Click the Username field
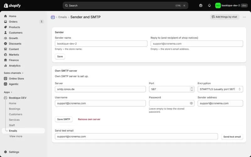This screenshot has height=157, width=251. tap(100, 103)
